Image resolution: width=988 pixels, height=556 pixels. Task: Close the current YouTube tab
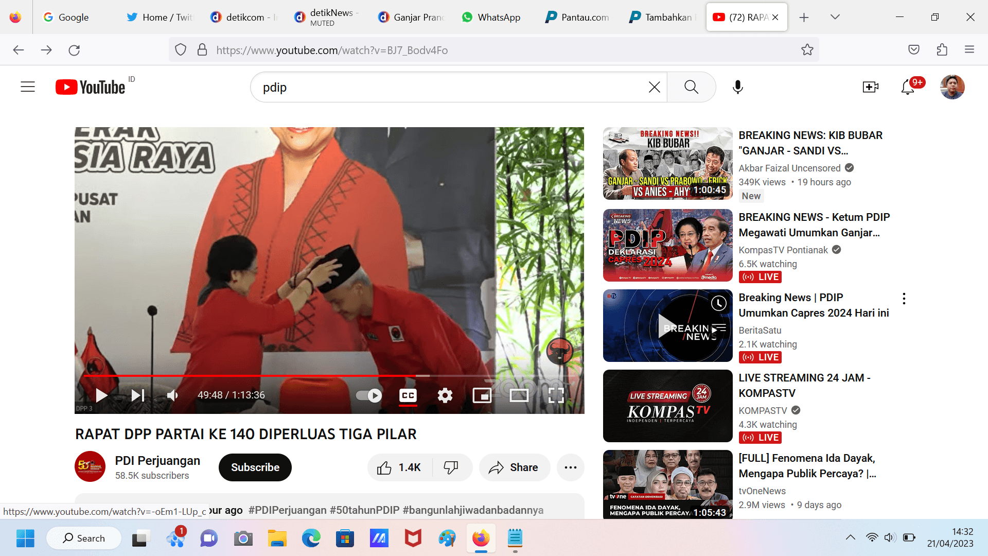point(775,17)
